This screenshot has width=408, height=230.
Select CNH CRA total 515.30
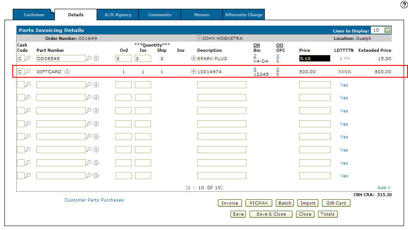click(x=384, y=194)
